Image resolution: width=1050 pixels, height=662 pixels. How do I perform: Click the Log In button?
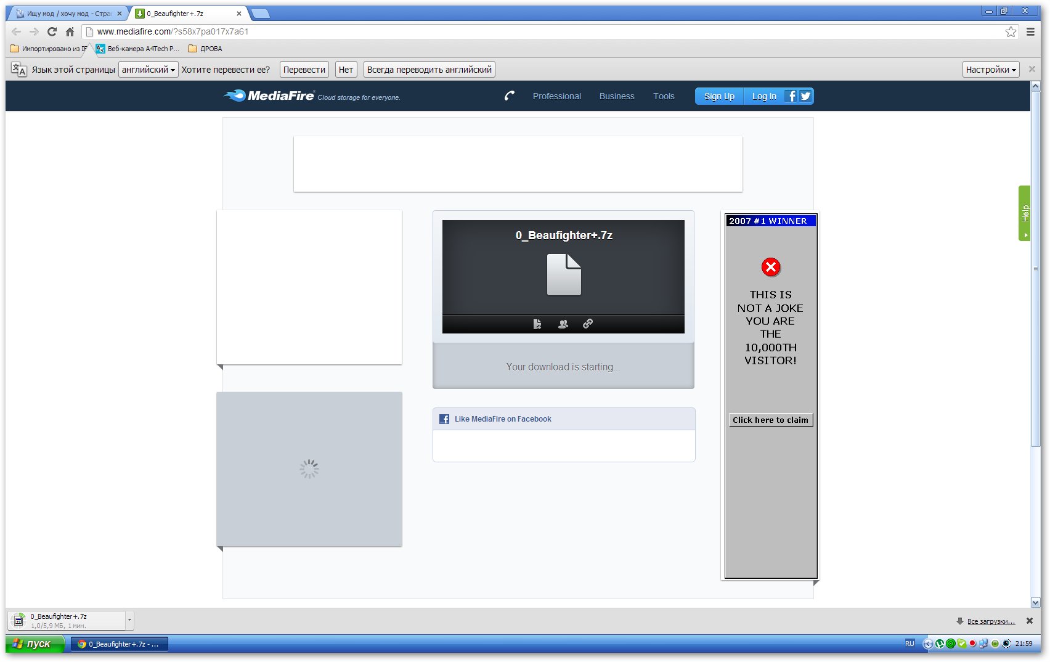[764, 96]
